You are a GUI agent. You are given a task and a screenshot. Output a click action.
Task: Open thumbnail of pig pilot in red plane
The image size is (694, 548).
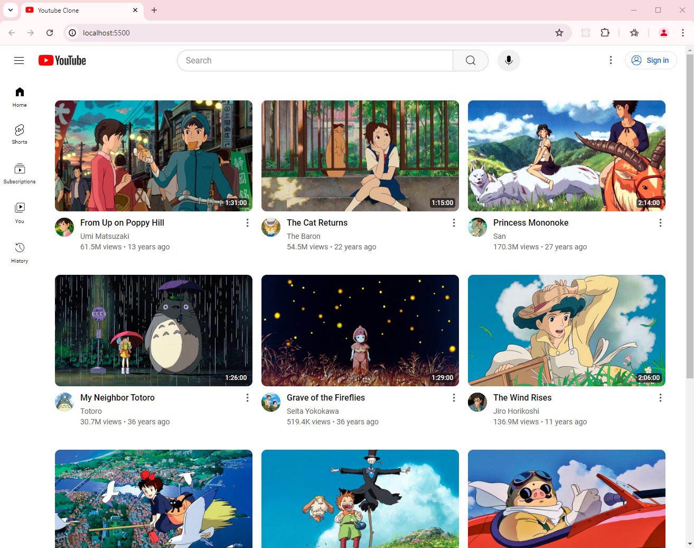coord(567,499)
